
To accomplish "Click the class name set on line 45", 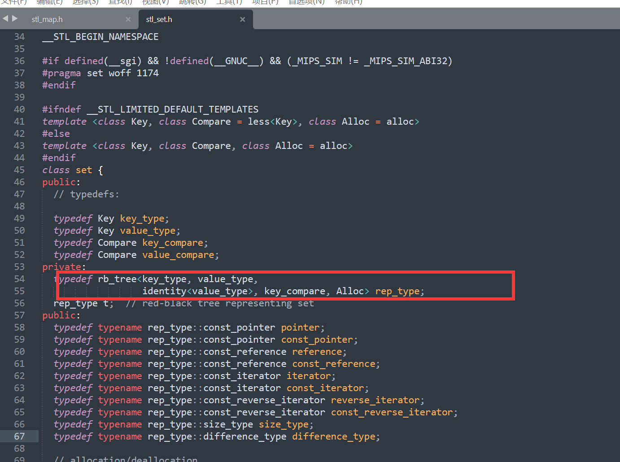I will click(x=84, y=170).
